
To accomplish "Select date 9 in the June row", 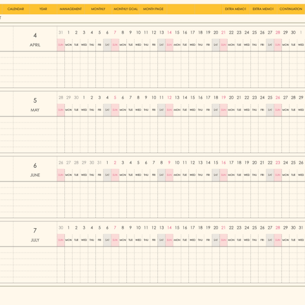I will coord(169,163).
